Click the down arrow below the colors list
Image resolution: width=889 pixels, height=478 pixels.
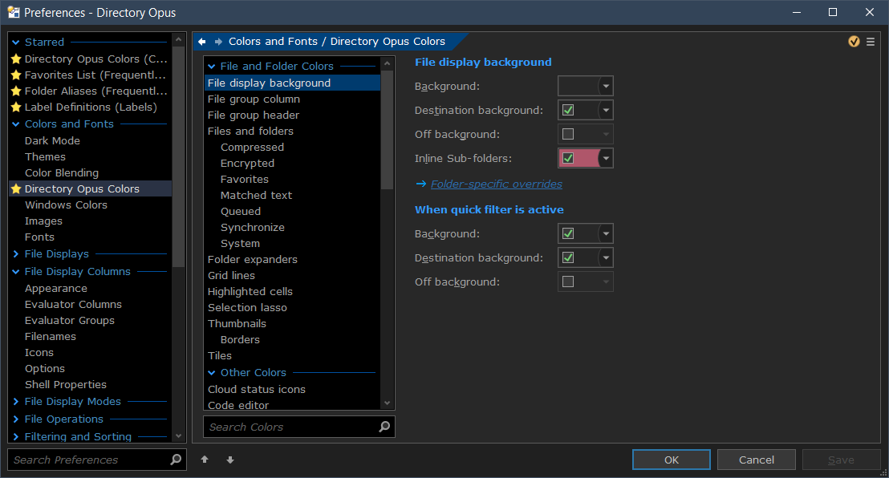coord(230,460)
